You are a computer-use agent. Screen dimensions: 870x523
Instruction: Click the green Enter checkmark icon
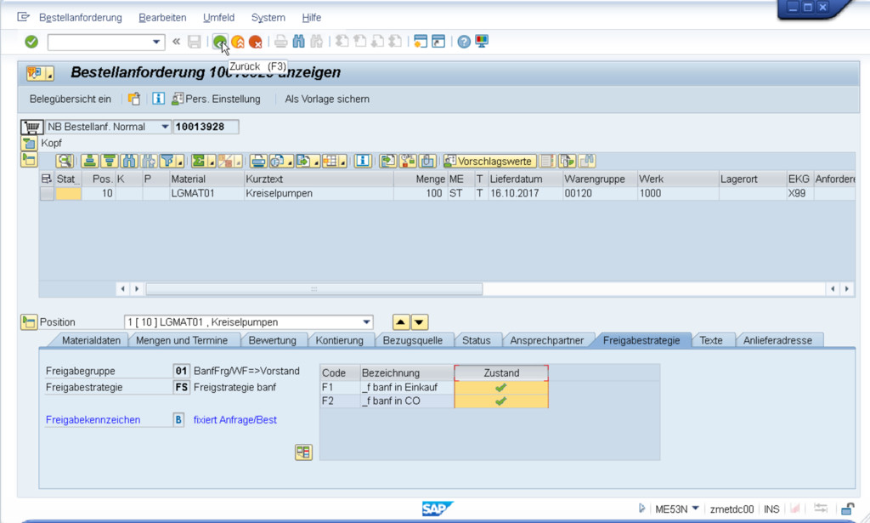point(31,42)
